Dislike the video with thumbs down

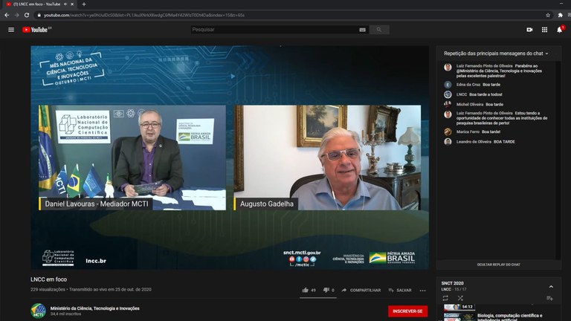[x=328, y=290]
